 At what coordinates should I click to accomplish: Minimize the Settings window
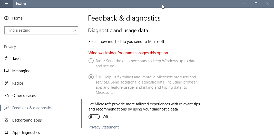tap(244, 4)
